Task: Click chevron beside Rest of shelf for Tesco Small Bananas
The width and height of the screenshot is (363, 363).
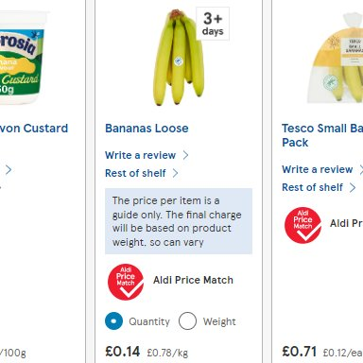Action: 353,187
